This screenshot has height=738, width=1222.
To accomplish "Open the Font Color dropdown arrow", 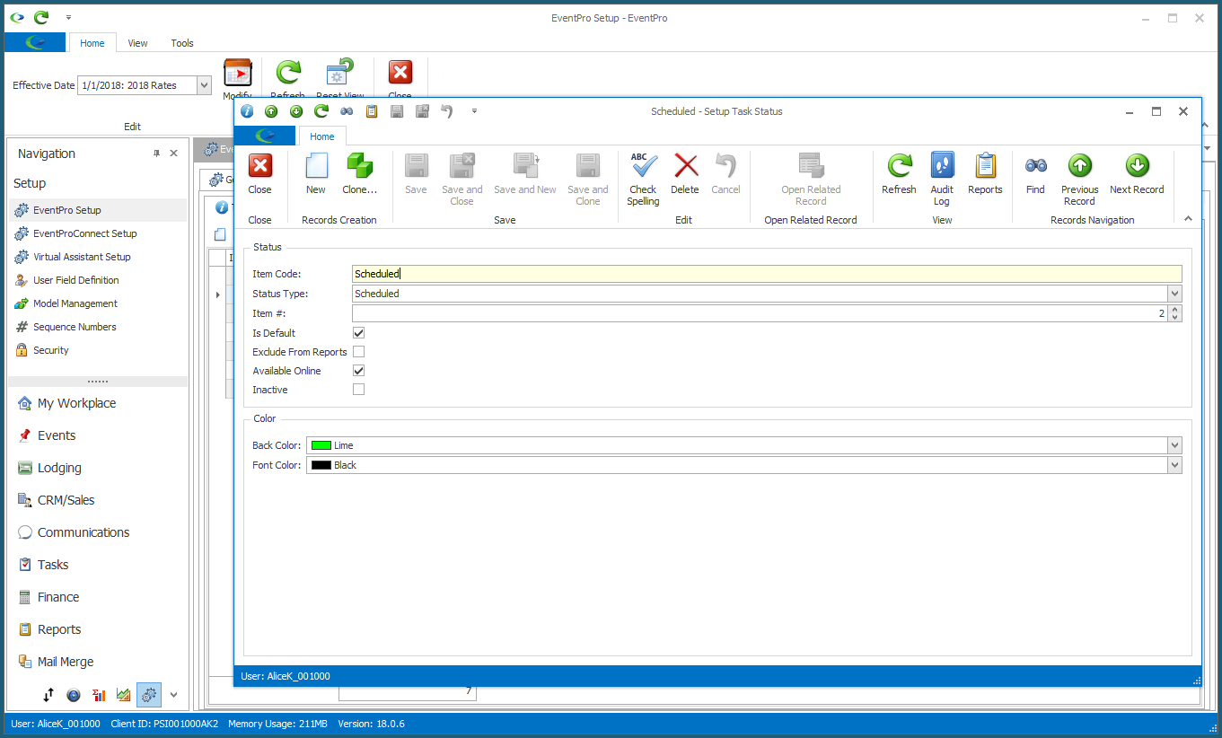I will tap(1174, 465).
